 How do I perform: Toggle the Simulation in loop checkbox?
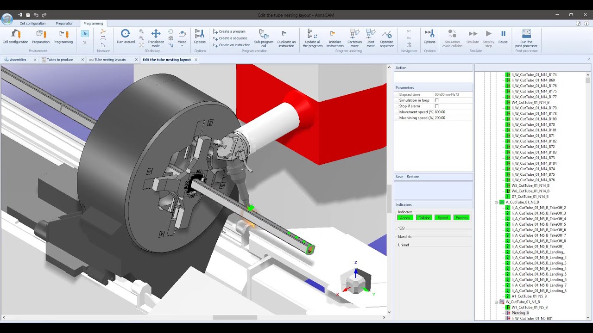pyautogui.click(x=436, y=100)
